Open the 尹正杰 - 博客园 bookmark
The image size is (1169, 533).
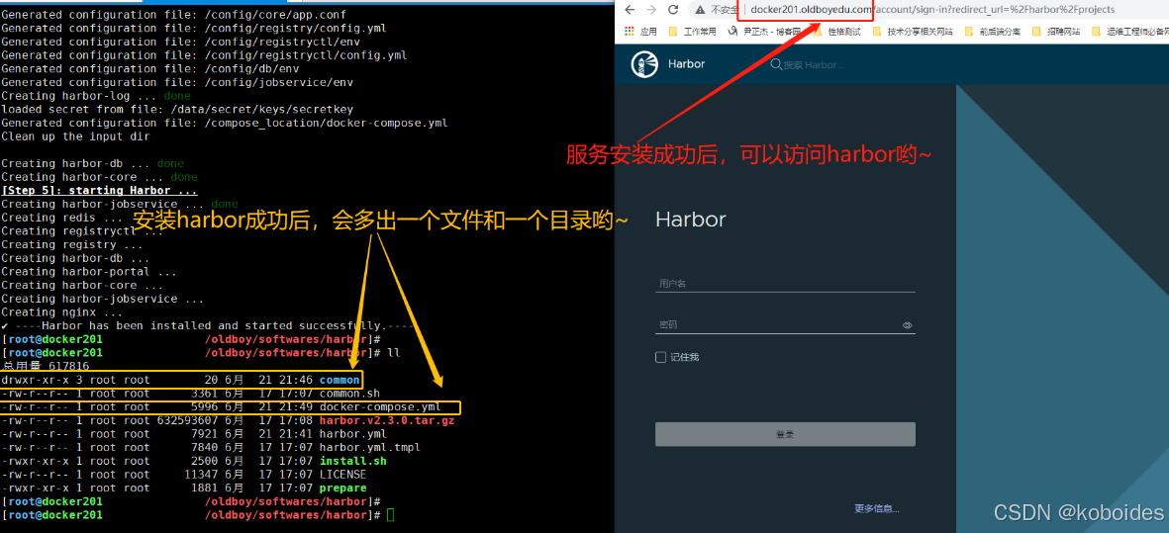point(766,32)
